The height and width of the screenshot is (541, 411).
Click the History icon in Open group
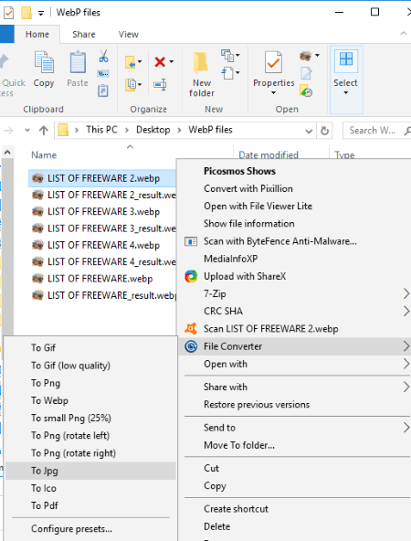[306, 90]
